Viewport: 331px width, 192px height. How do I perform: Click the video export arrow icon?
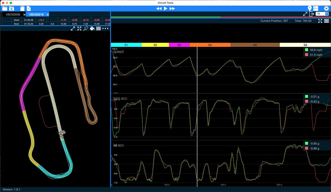pyautogui.click(x=311, y=14)
